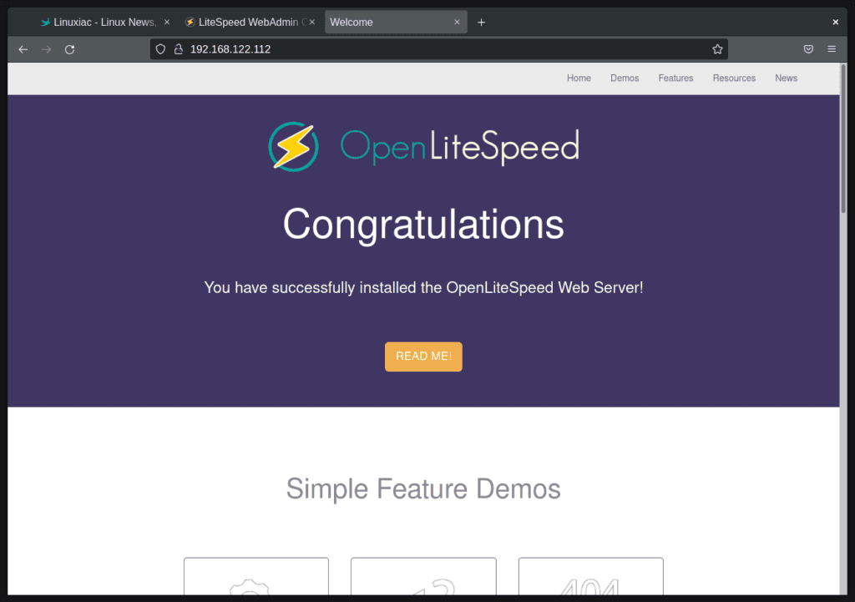Close the Linuxiac tab
This screenshot has width=855, height=602.
pyautogui.click(x=167, y=22)
